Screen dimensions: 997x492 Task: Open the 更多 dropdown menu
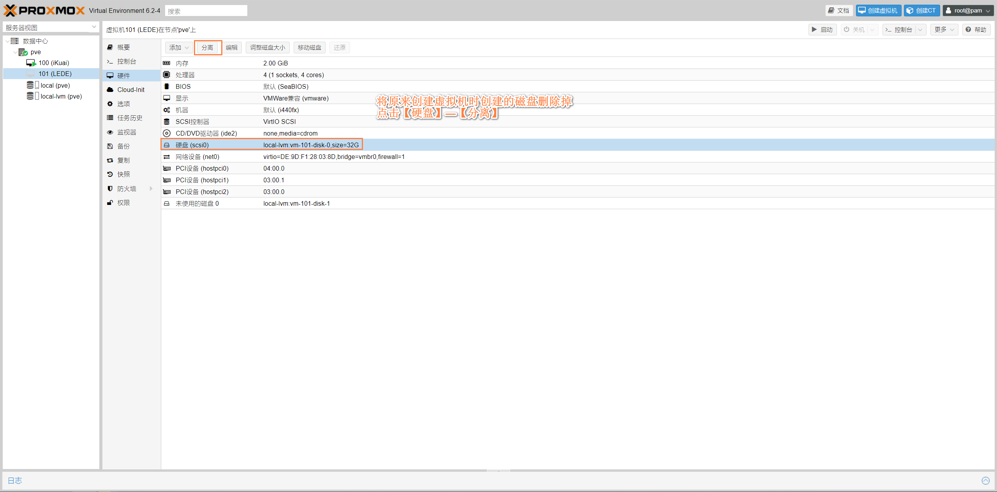pyautogui.click(x=944, y=30)
